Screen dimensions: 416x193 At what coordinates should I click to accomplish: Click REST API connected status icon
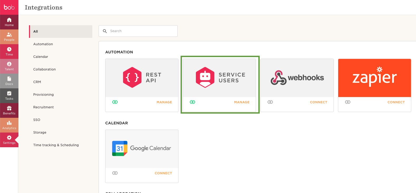click(115, 102)
